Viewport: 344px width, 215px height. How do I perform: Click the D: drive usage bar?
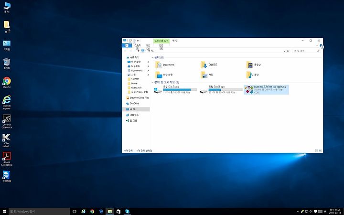tap(226, 90)
